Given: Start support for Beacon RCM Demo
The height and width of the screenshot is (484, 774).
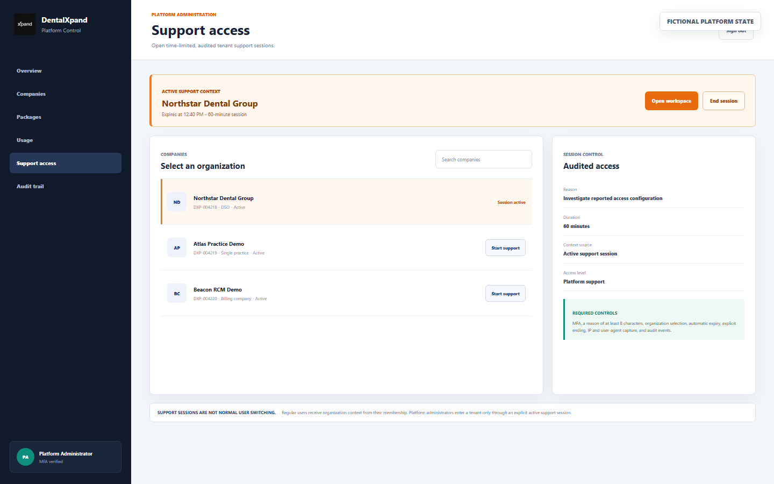Looking at the screenshot, I should (x=505, y=294).
